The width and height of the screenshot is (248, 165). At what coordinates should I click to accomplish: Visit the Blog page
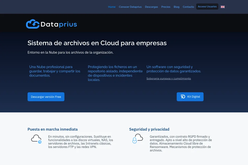tap(176, 7)
